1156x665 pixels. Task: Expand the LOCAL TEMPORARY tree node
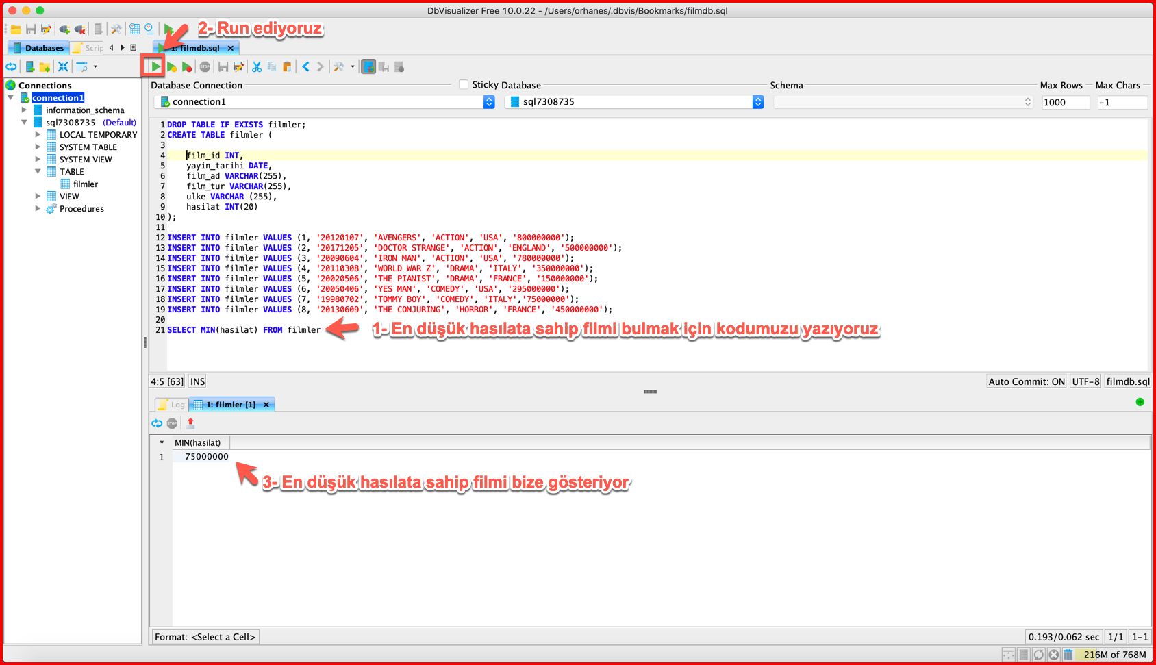pos(38,135)
